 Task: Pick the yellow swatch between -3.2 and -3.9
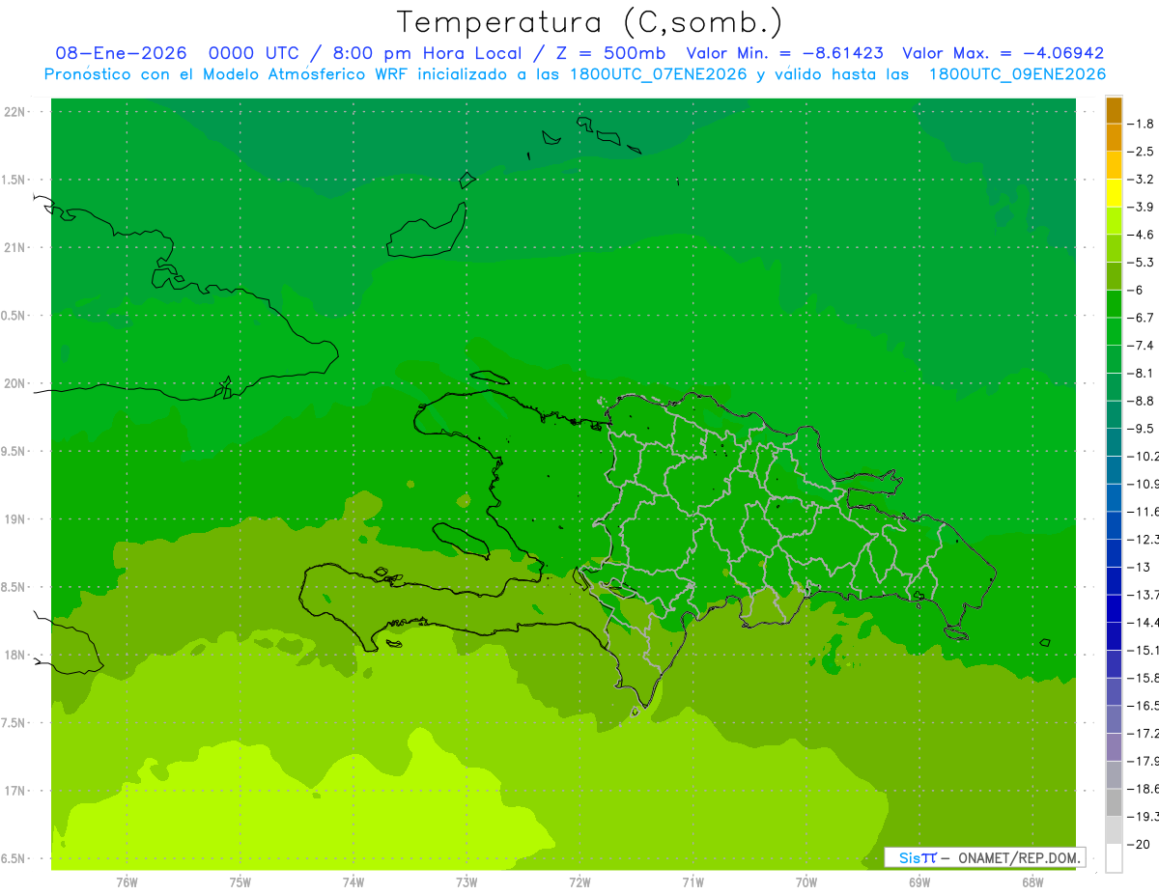point(1114,193)
